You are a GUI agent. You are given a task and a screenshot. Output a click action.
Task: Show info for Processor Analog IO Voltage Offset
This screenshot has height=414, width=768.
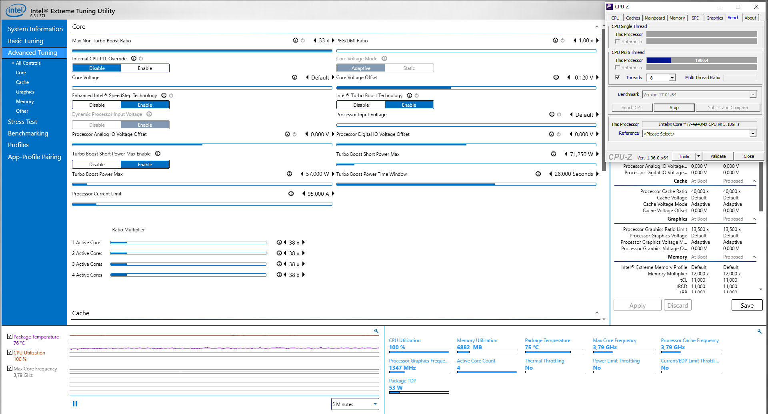[287, 134]
